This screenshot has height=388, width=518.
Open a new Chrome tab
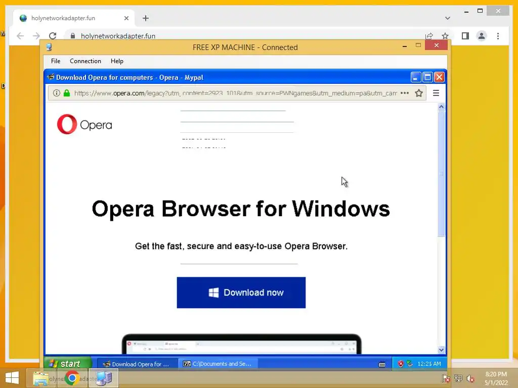[x=146, y=18]
